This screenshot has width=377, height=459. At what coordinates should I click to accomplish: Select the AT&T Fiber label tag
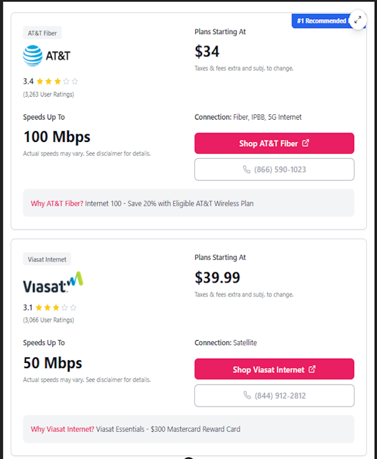(42, 32)
